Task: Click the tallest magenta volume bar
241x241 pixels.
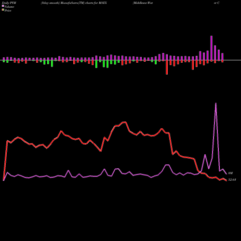Action: click(x=212, y=49)
